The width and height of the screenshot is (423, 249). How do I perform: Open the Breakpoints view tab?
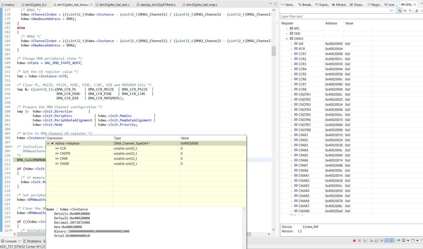pyautogui.click(x=305, y=5)
